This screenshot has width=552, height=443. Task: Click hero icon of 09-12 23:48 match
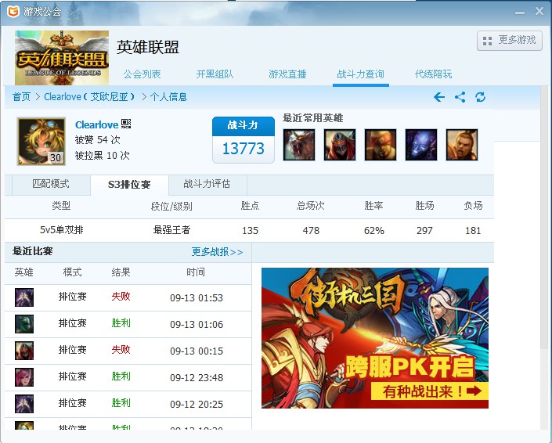click(24, 377)
